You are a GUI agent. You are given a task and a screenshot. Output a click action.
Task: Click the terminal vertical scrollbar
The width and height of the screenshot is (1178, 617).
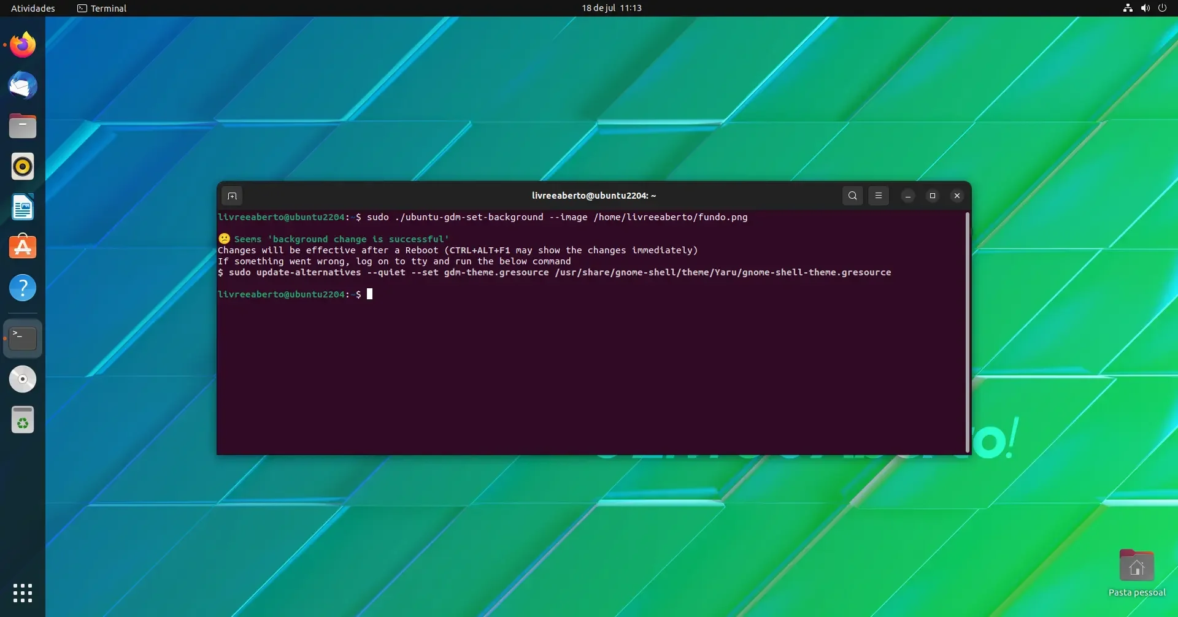coord(968,332)
